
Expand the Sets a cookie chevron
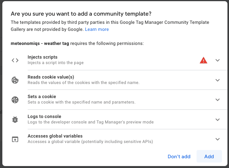click(218, 100)
